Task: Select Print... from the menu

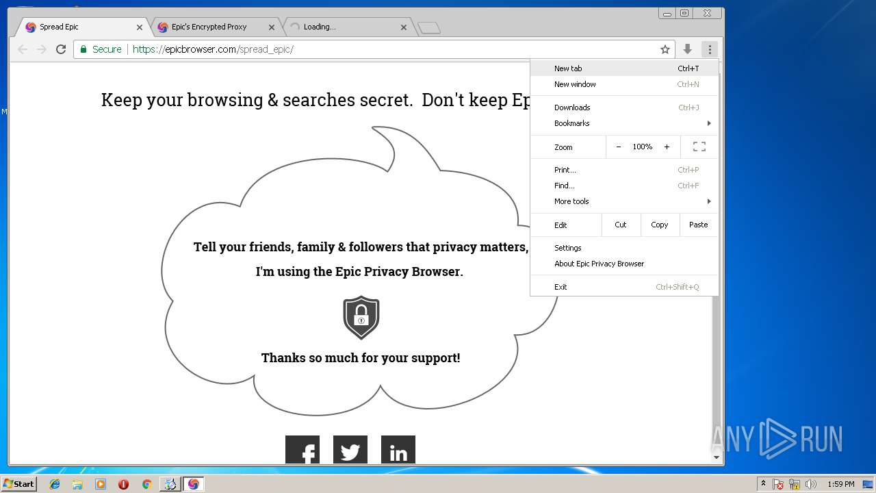Action: 624,170
